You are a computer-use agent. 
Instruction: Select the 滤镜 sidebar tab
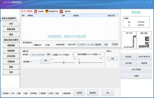(11, 35)
